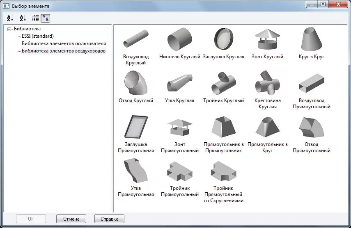Select Зонт Прямоугольный hood icon
The height and width of the screenshot is (228, 351).
[179, 127]
